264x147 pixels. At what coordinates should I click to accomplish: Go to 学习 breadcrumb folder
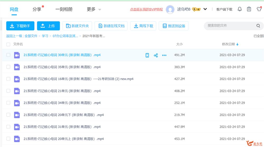pyautogui.click(x=45, y=36)
